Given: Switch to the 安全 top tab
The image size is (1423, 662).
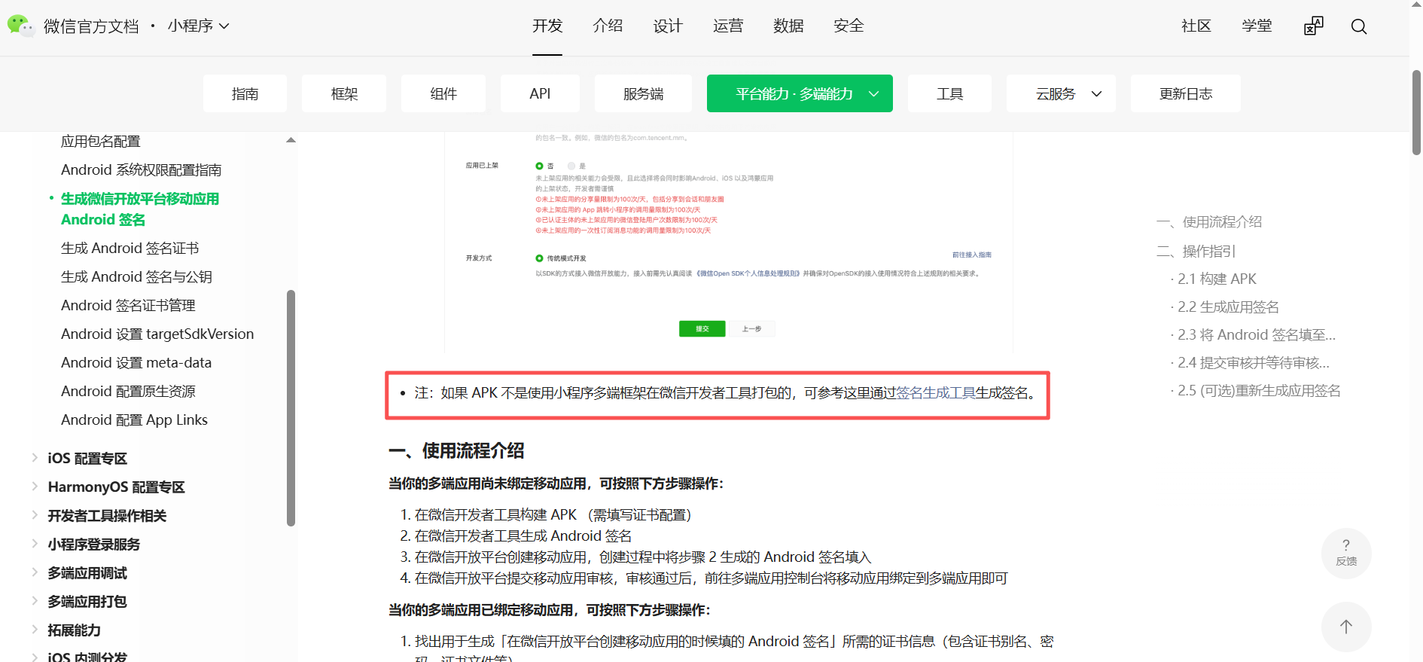Looking at the screenshot, I should 849,26.
